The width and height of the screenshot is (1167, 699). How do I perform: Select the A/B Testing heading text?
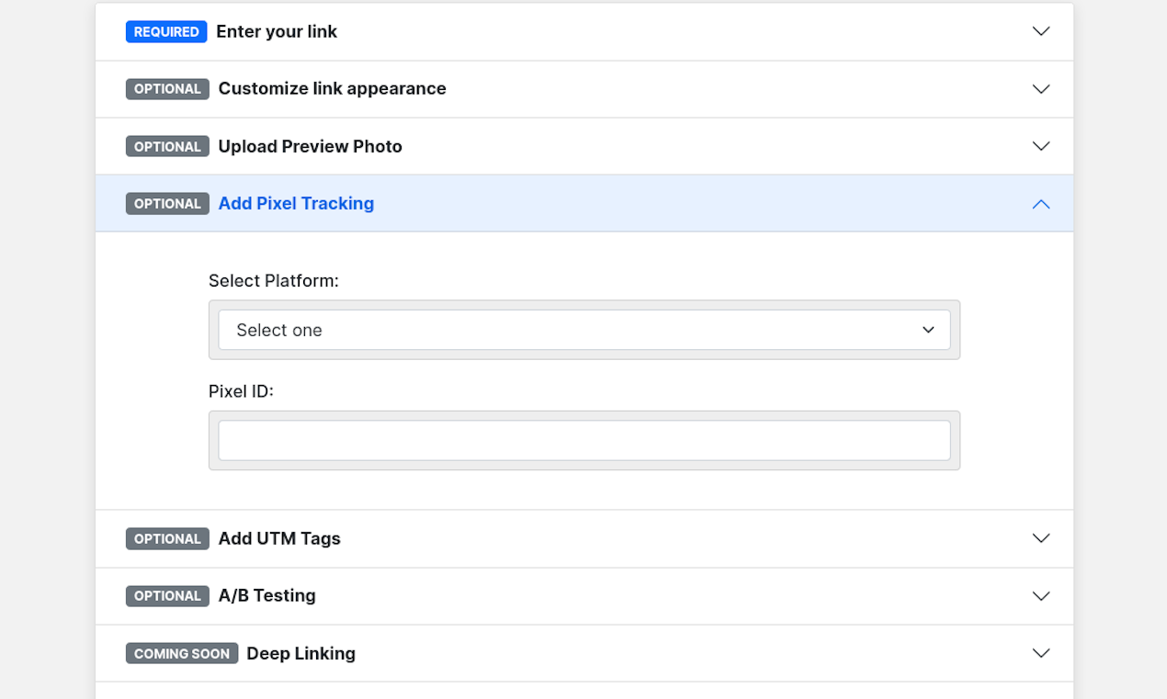click(266, 596)
